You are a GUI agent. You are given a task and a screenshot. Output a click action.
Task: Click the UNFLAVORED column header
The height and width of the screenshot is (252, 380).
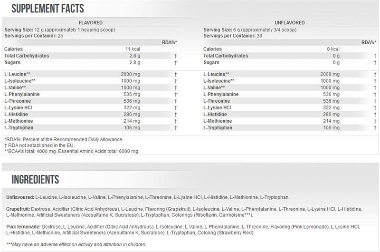290,22
